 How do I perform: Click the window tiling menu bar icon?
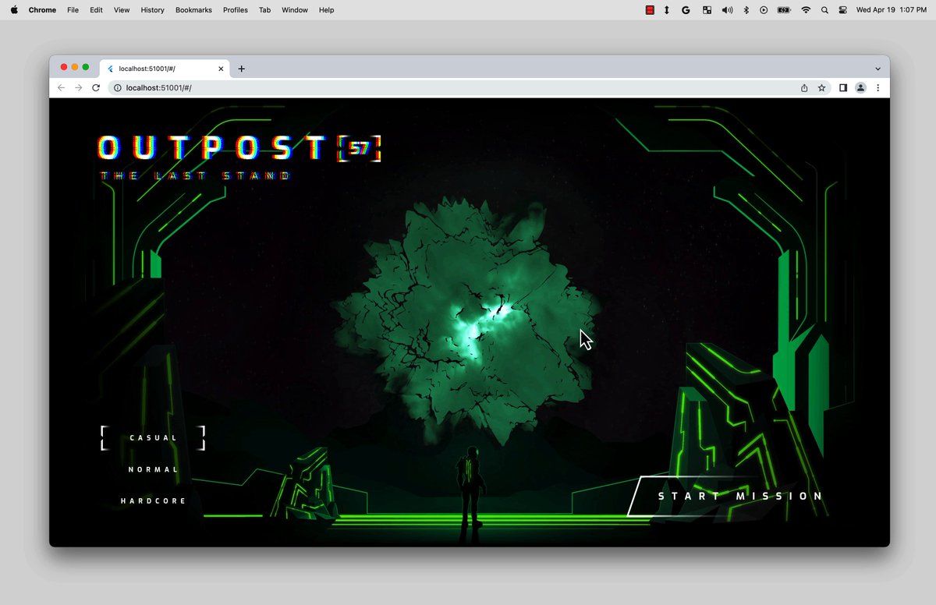(x=707, y=10)
